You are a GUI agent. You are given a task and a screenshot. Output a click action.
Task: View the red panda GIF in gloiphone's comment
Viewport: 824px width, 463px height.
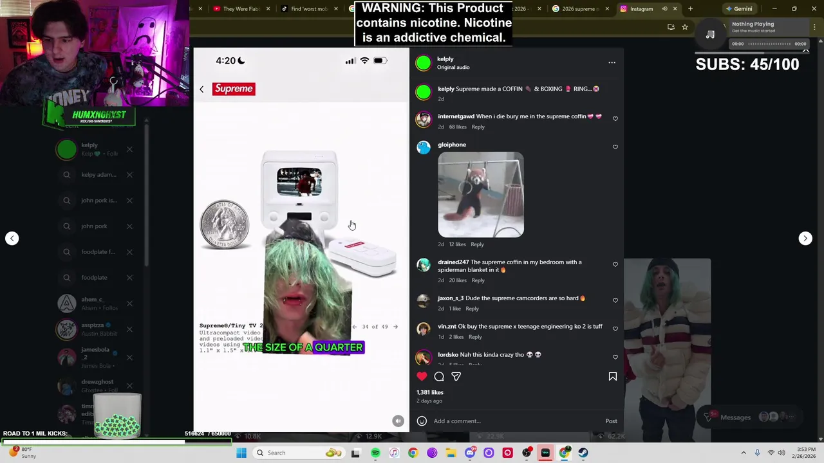point(481,195)
